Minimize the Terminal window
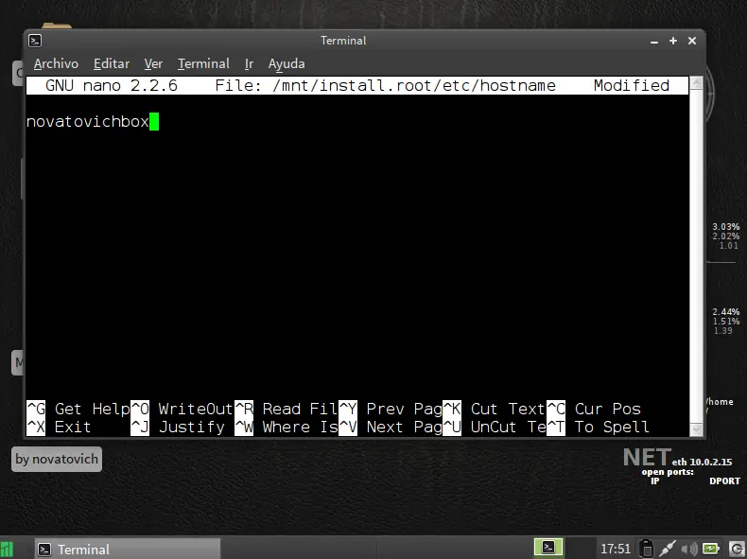This screenshot has width=747, height=559. (x=654, y=42)
